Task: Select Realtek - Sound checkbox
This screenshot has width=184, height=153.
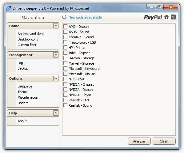Action: (65, 105)
